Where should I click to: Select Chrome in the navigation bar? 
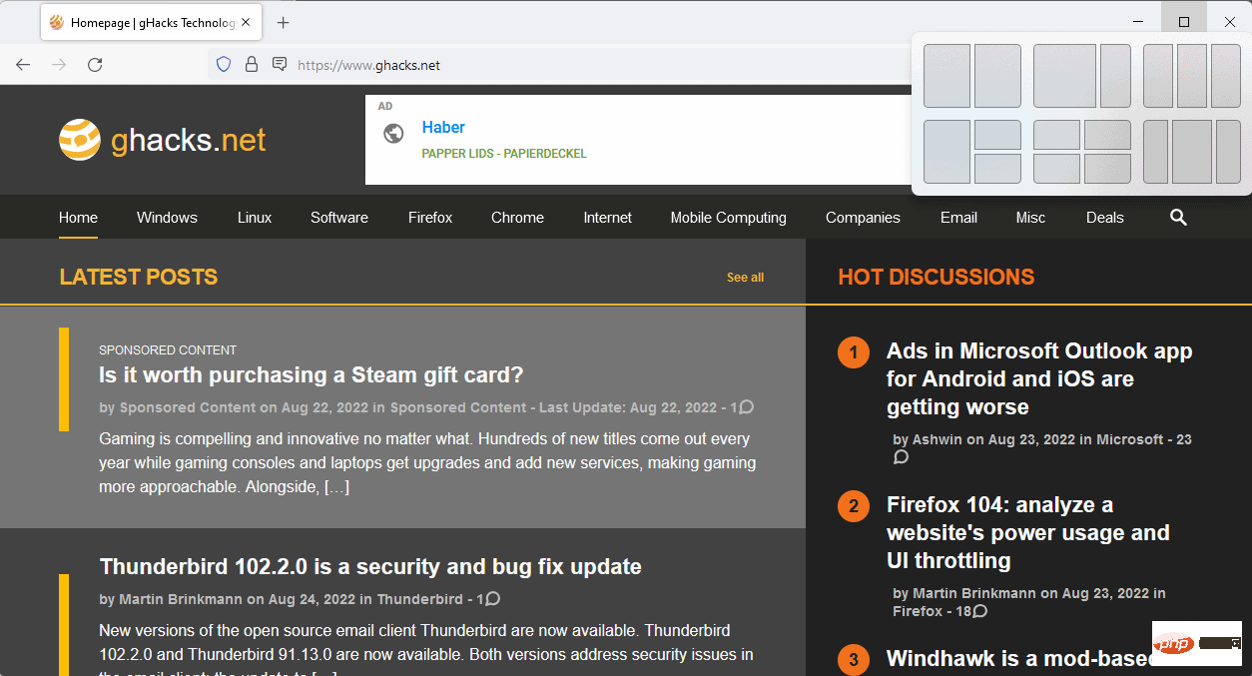click(x=517, y=217)
